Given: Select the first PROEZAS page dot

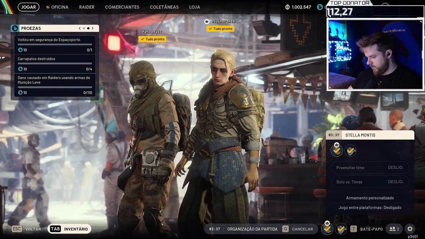Looking at the screenshot, I should click(84, 28).
